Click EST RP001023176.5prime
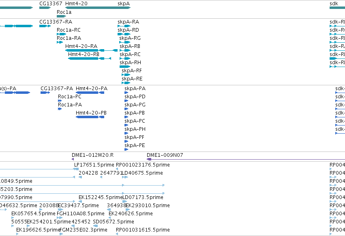345x236 pixels. [143, 165]
